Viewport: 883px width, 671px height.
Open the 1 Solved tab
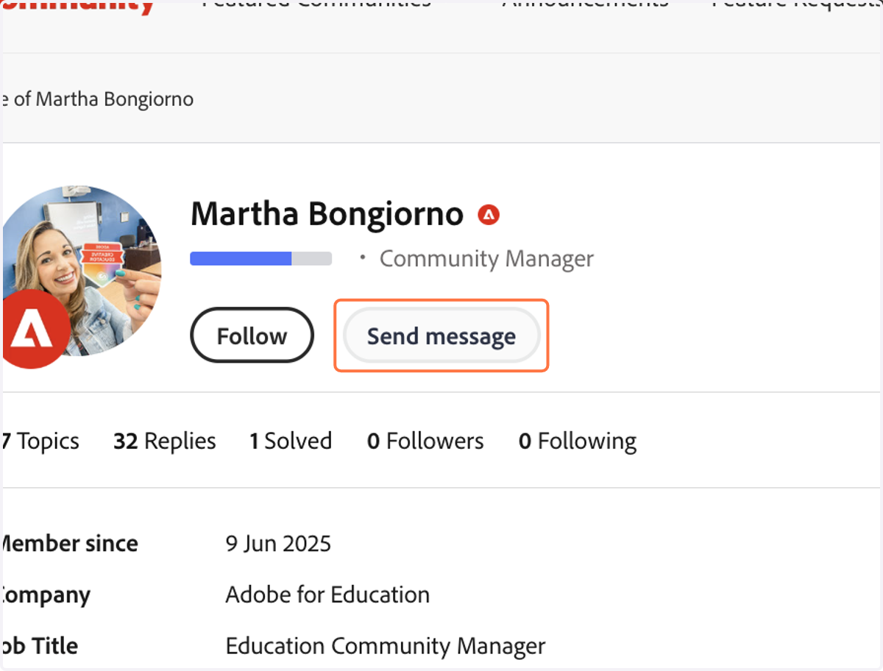coord(291,441)
